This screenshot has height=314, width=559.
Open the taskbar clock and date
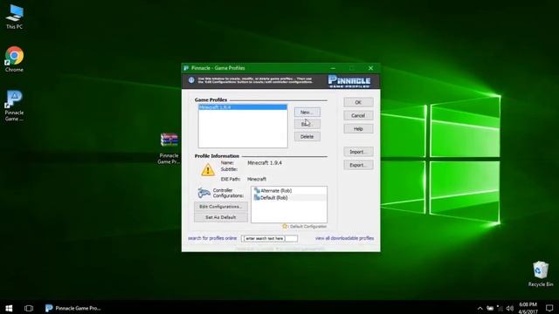point(528,308)
